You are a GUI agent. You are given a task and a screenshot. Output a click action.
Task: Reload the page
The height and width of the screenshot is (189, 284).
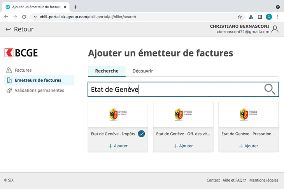click(x=24, y=17)
